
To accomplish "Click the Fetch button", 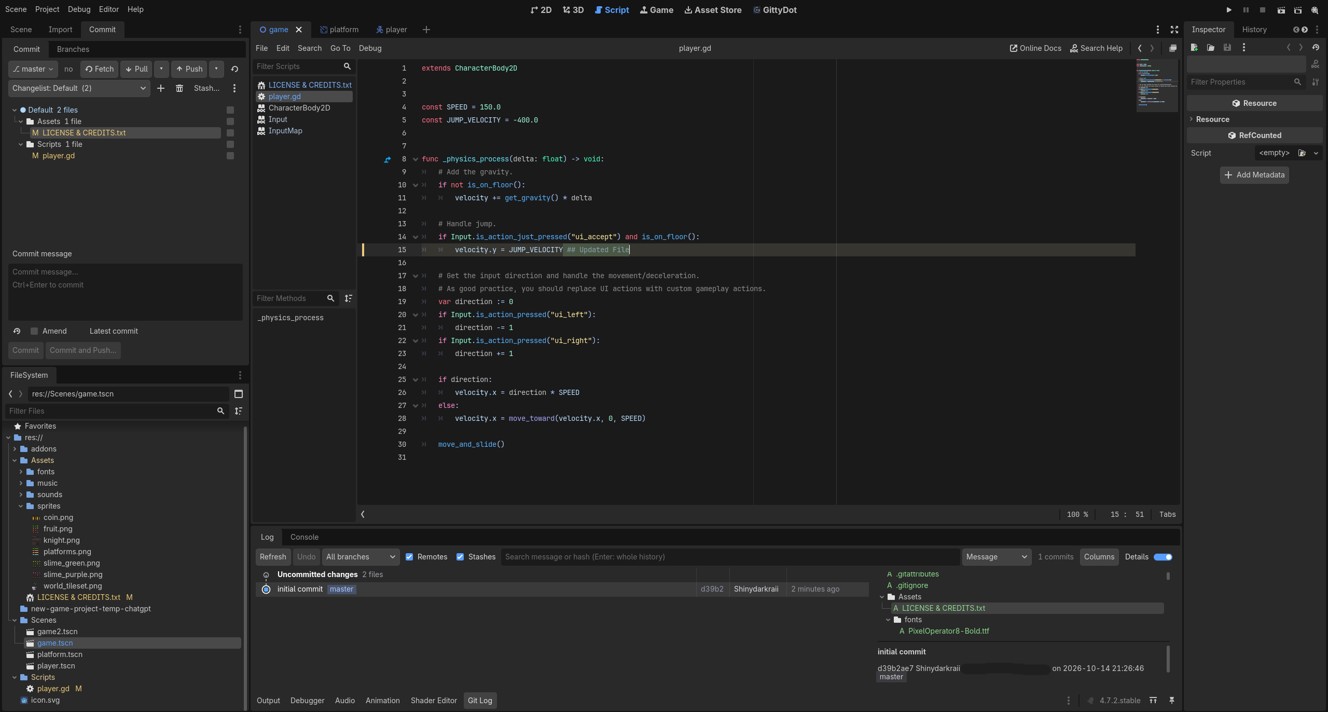I will [x=99, y=69].
